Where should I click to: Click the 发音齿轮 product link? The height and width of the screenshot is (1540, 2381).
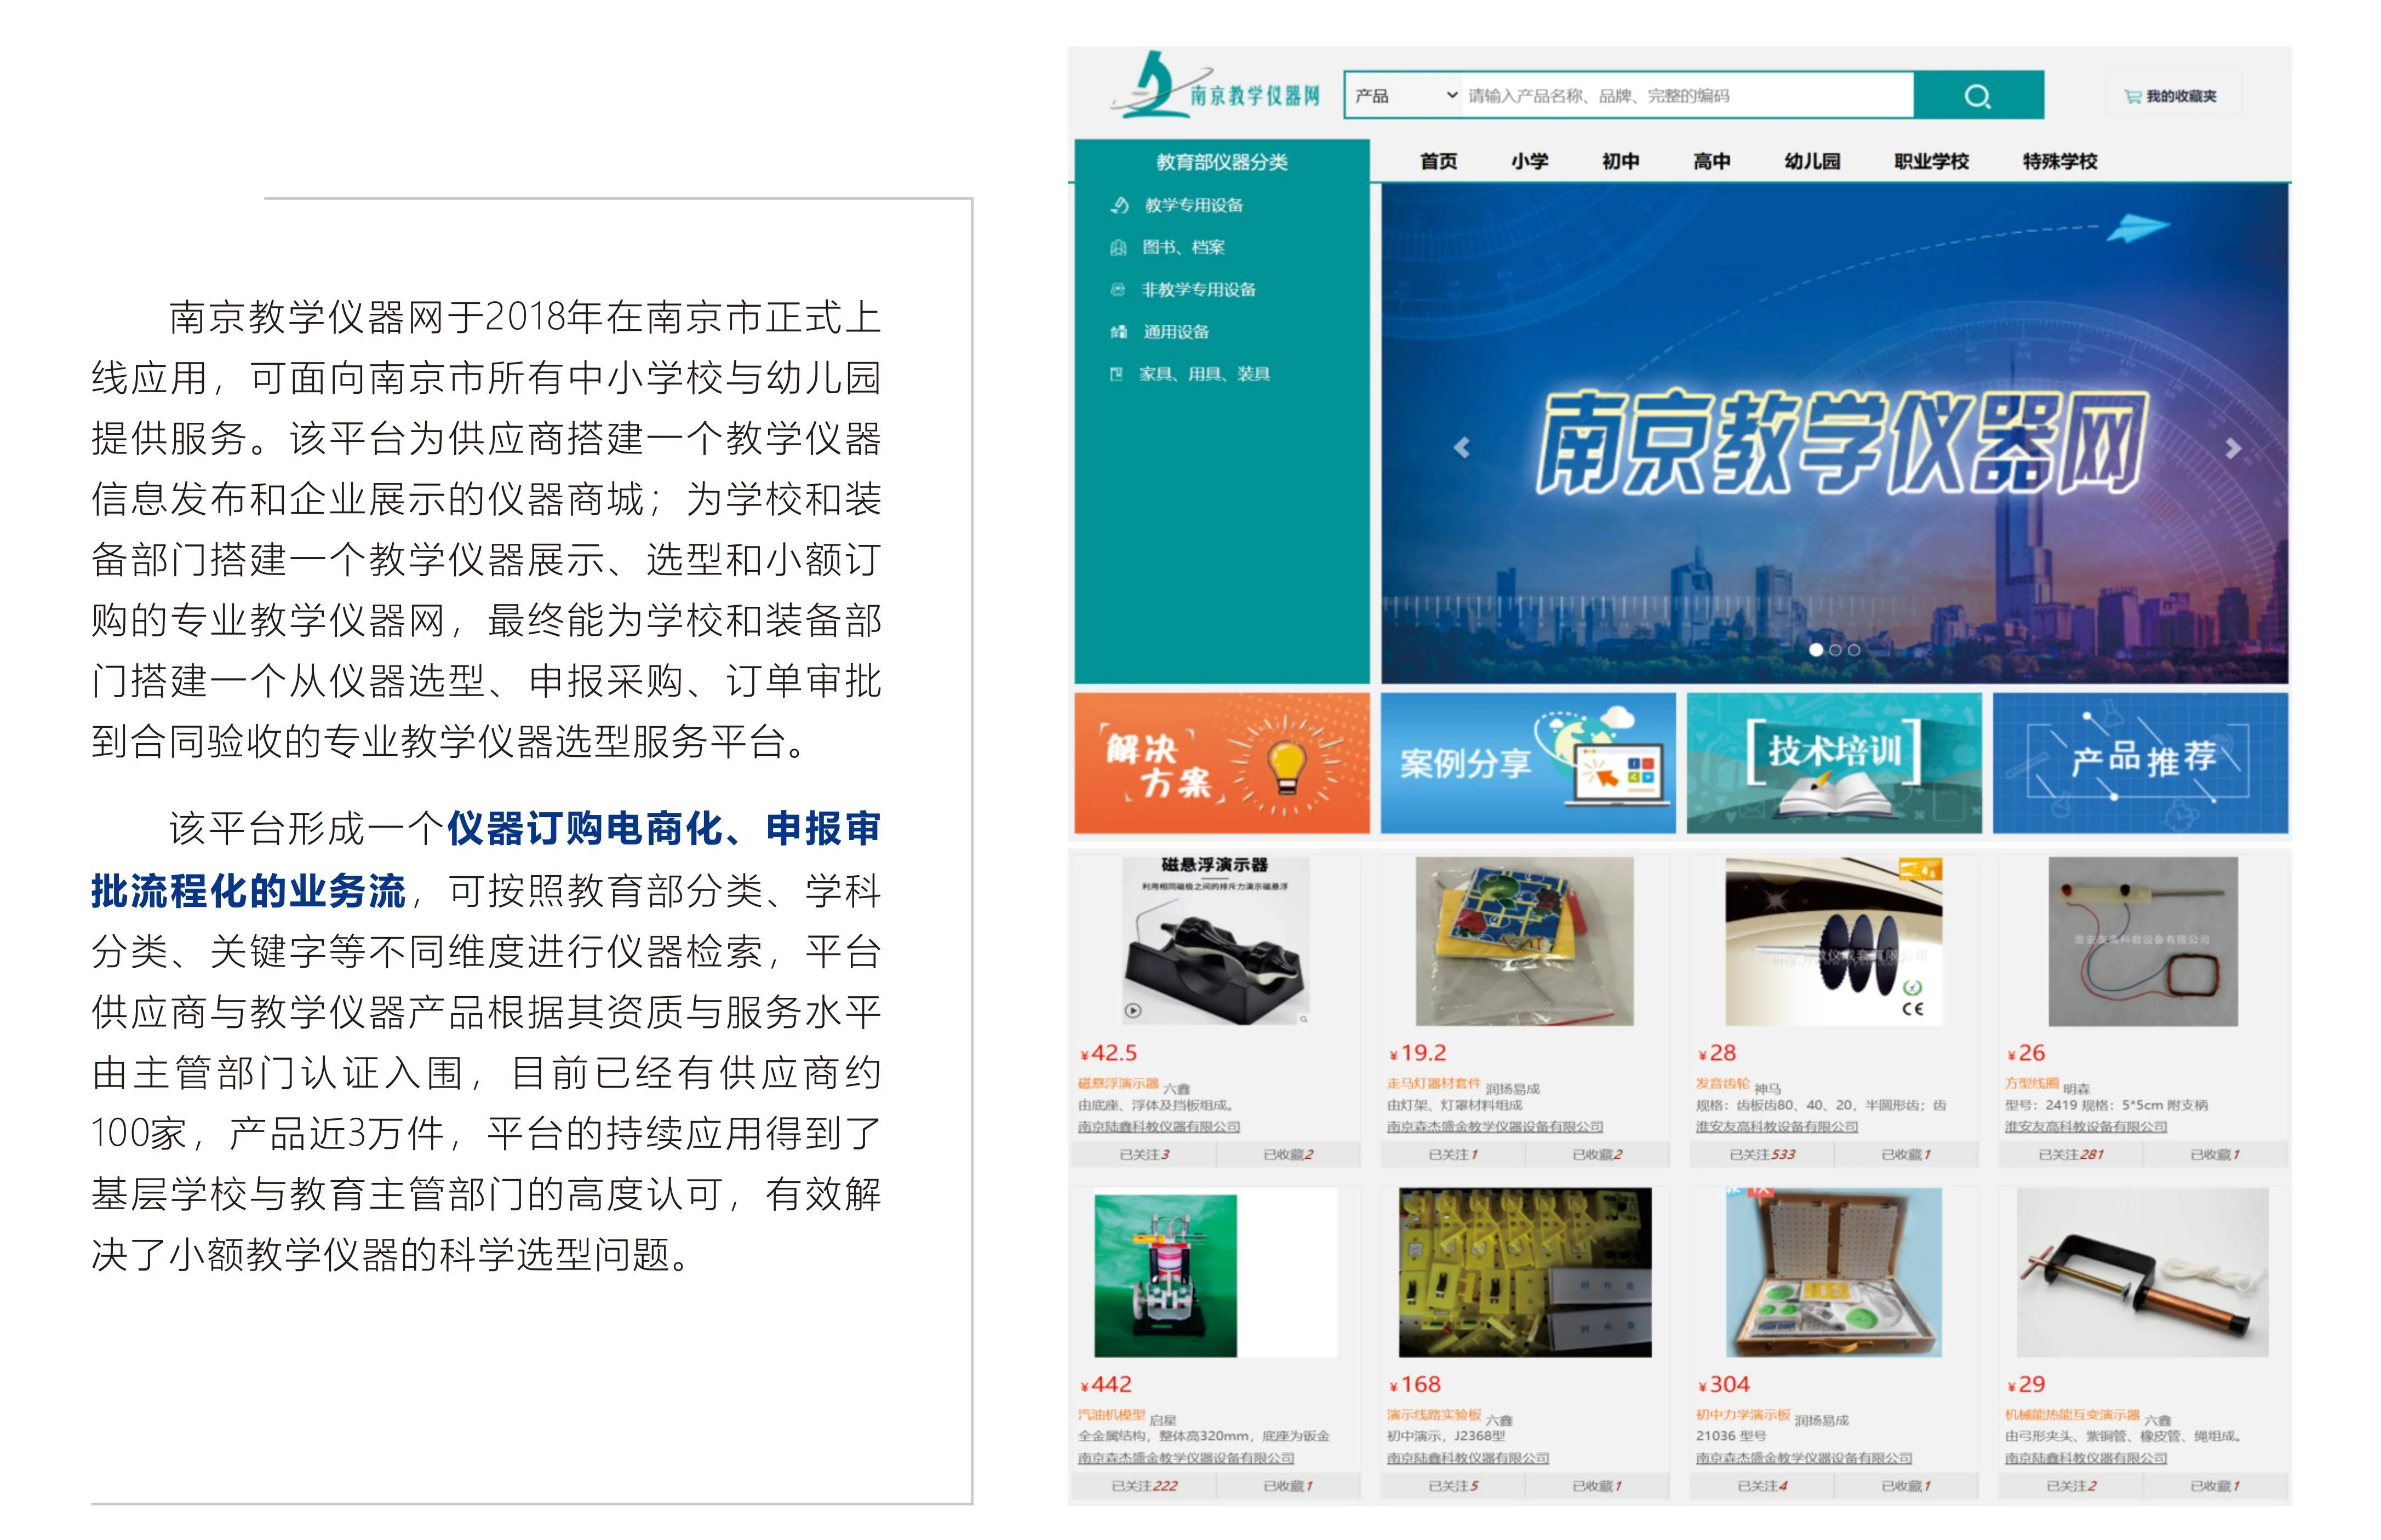tap(1722, 1084)
